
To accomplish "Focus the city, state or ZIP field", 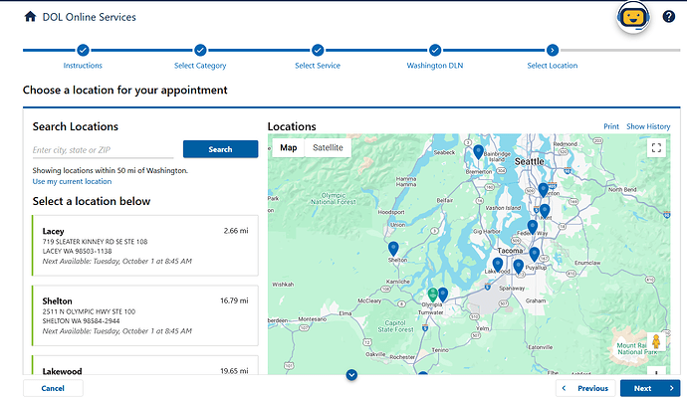I will [x=103, y=149].
